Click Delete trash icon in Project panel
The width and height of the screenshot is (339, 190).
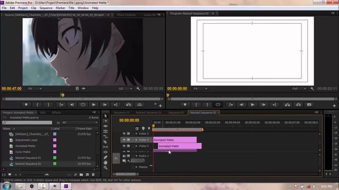(x=93, y=175)
